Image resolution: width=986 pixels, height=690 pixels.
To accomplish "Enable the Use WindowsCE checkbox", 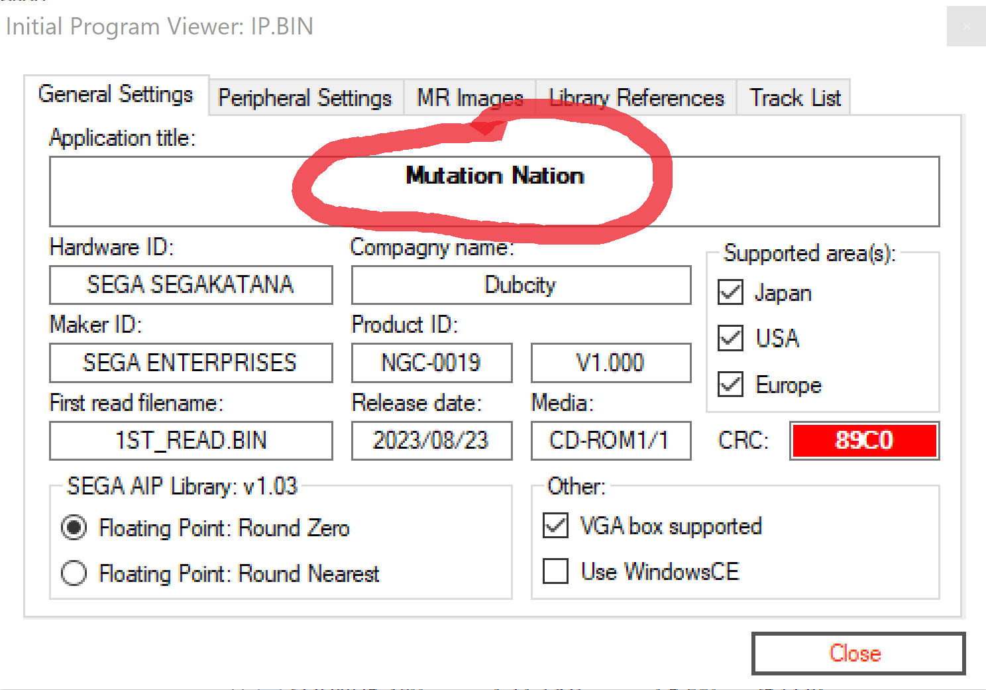I will tap(555, 571).
